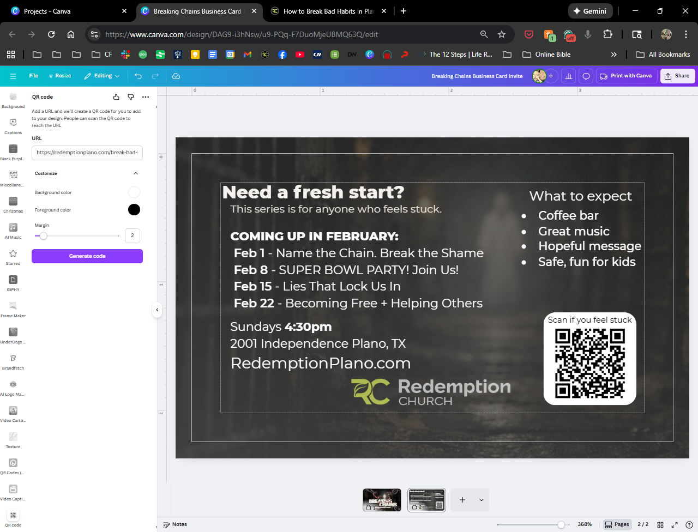This screenshot has height=532, width=698.
Task: Open AI Music in the sidebar
Action: pos(13,230)
